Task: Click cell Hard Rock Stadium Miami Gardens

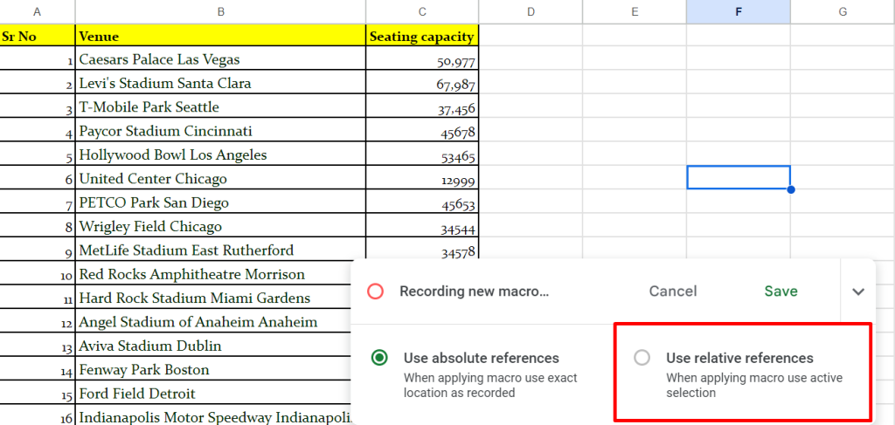Action: pos(213,298)
